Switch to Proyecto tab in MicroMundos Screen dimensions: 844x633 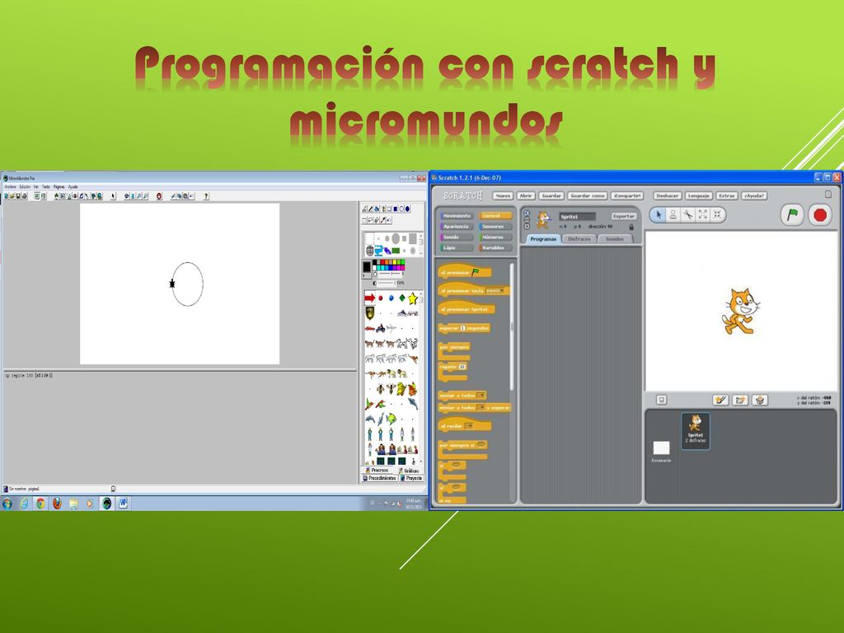(x=412, y=478)
